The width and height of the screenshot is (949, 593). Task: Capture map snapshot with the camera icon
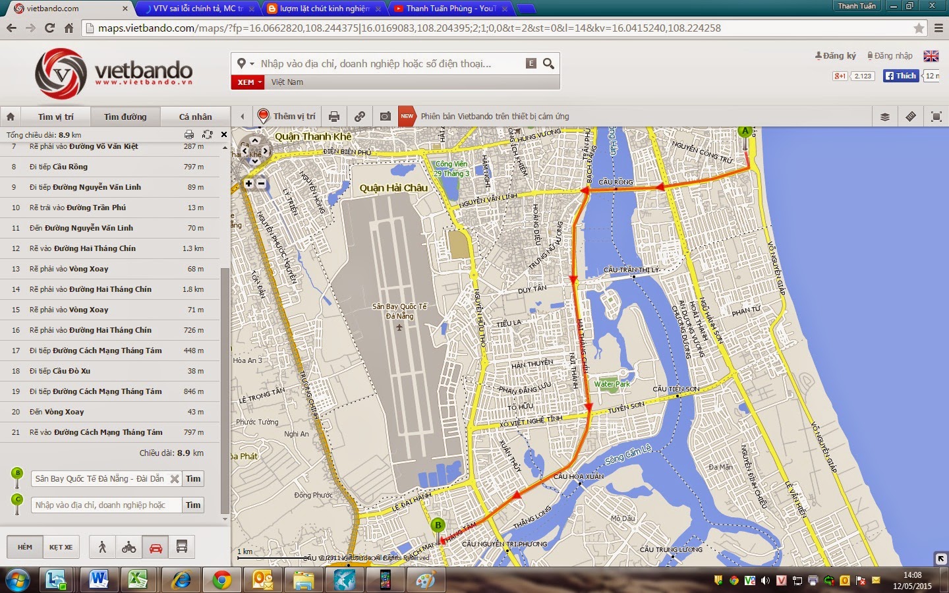coord(386,117)
